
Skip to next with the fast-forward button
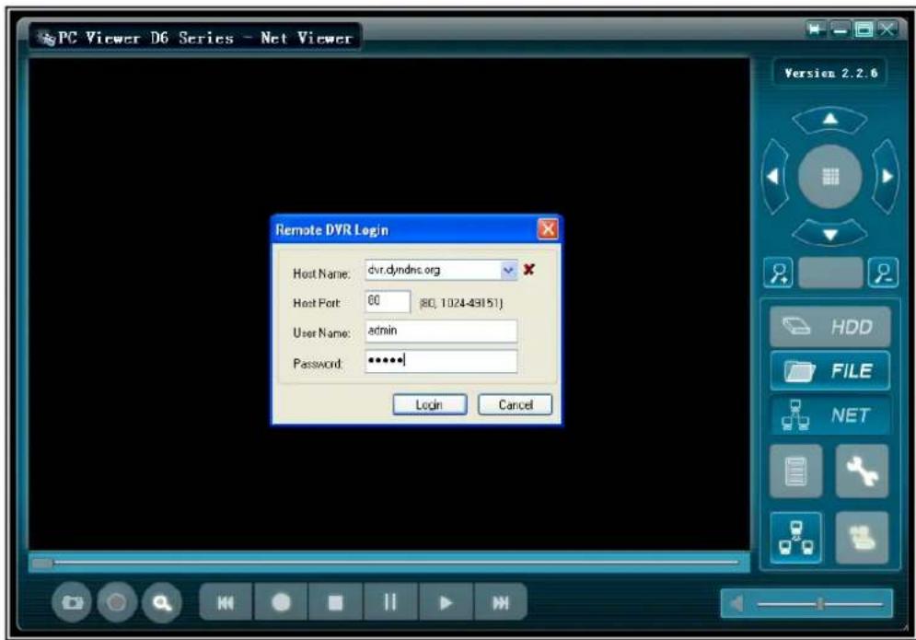click(501, 602)
